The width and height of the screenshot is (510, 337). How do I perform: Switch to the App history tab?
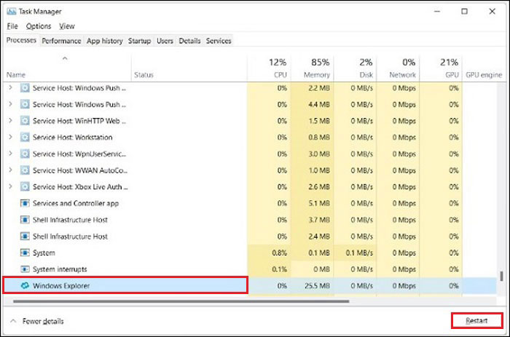(105, 41)
